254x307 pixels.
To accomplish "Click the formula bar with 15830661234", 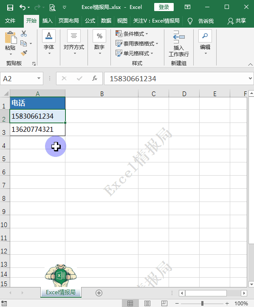I will point(176,79).
